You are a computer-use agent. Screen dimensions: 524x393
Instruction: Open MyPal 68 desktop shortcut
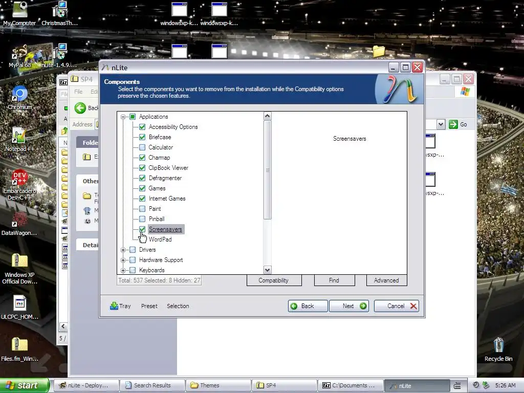point(19,55)
